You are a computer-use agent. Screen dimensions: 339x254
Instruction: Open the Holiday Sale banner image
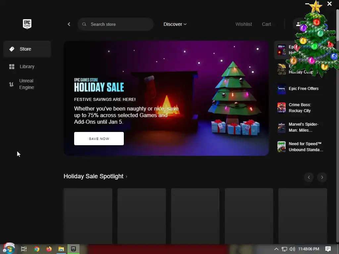point(166,98)
